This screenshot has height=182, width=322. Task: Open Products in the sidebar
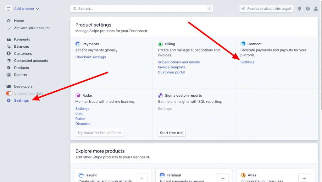coord(21,68)
